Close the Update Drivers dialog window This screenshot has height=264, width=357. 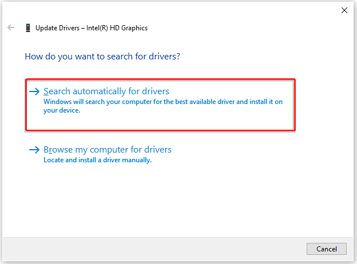344,10
